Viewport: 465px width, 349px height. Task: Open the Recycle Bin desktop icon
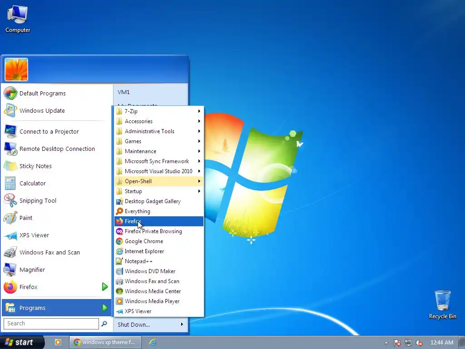442,304
